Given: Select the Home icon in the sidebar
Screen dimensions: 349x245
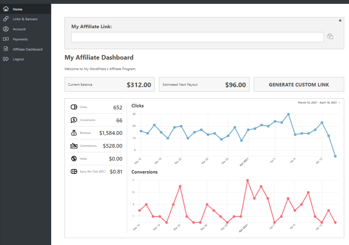Looking at the screenshot, I should [x=6, y=9].
